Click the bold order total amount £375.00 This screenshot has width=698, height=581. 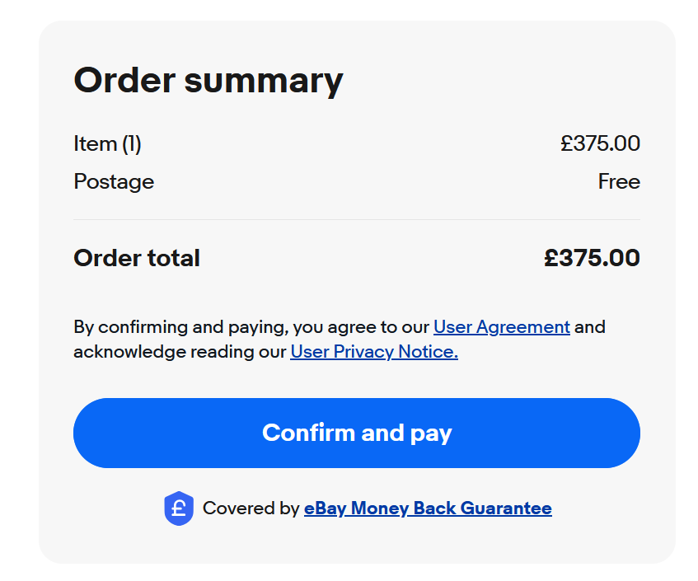coord(592,258)
